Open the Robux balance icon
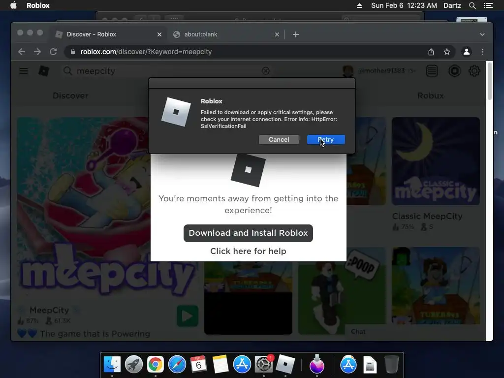The image size is (504, 378). [x=454, y=71]
